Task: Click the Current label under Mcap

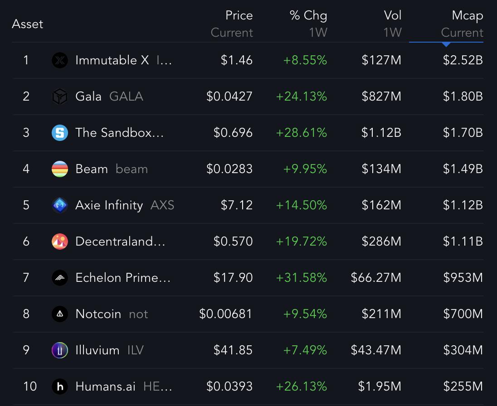Action: [x=462, y=33]
